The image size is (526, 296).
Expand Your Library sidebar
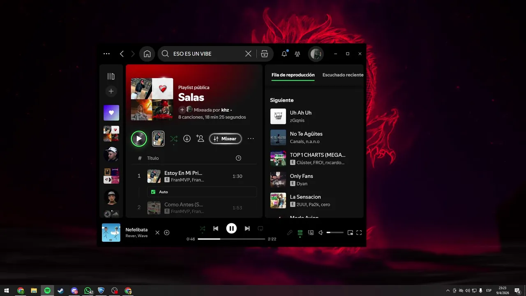[111, 76]
